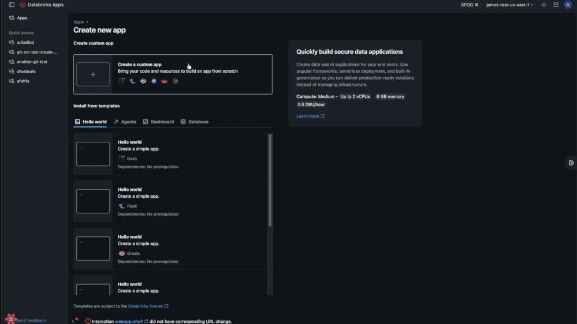
Task: Click the '6 GB memory' compute tag
Action: click(390, 96)
